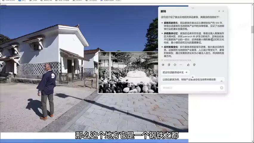
Task: Open the more options ellipsis menu
Action: click(181, 65)
